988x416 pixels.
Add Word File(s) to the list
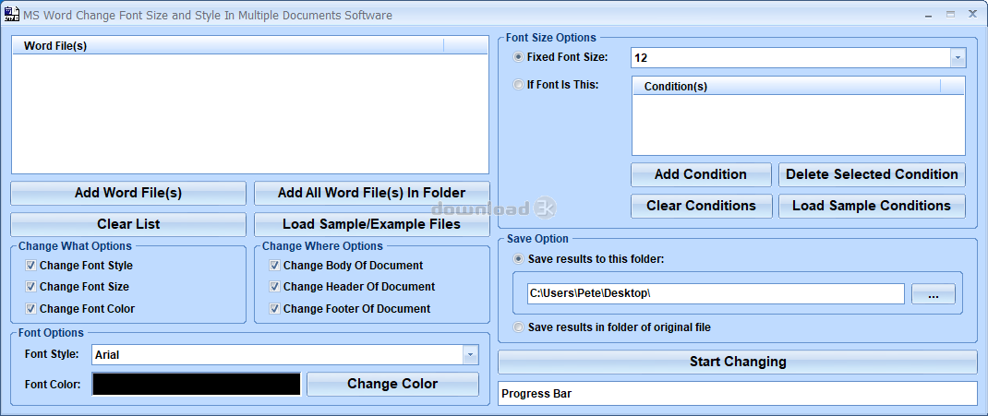[x=128, y=193]
